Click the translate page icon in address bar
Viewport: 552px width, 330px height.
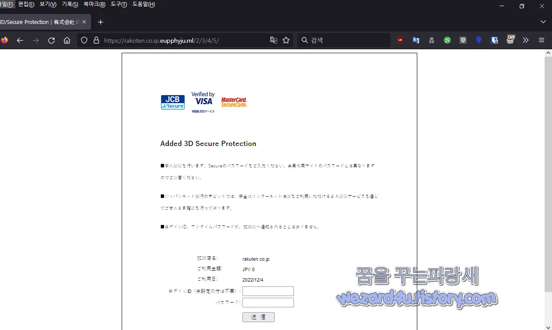pyautogui.click(x=273, y=40)
